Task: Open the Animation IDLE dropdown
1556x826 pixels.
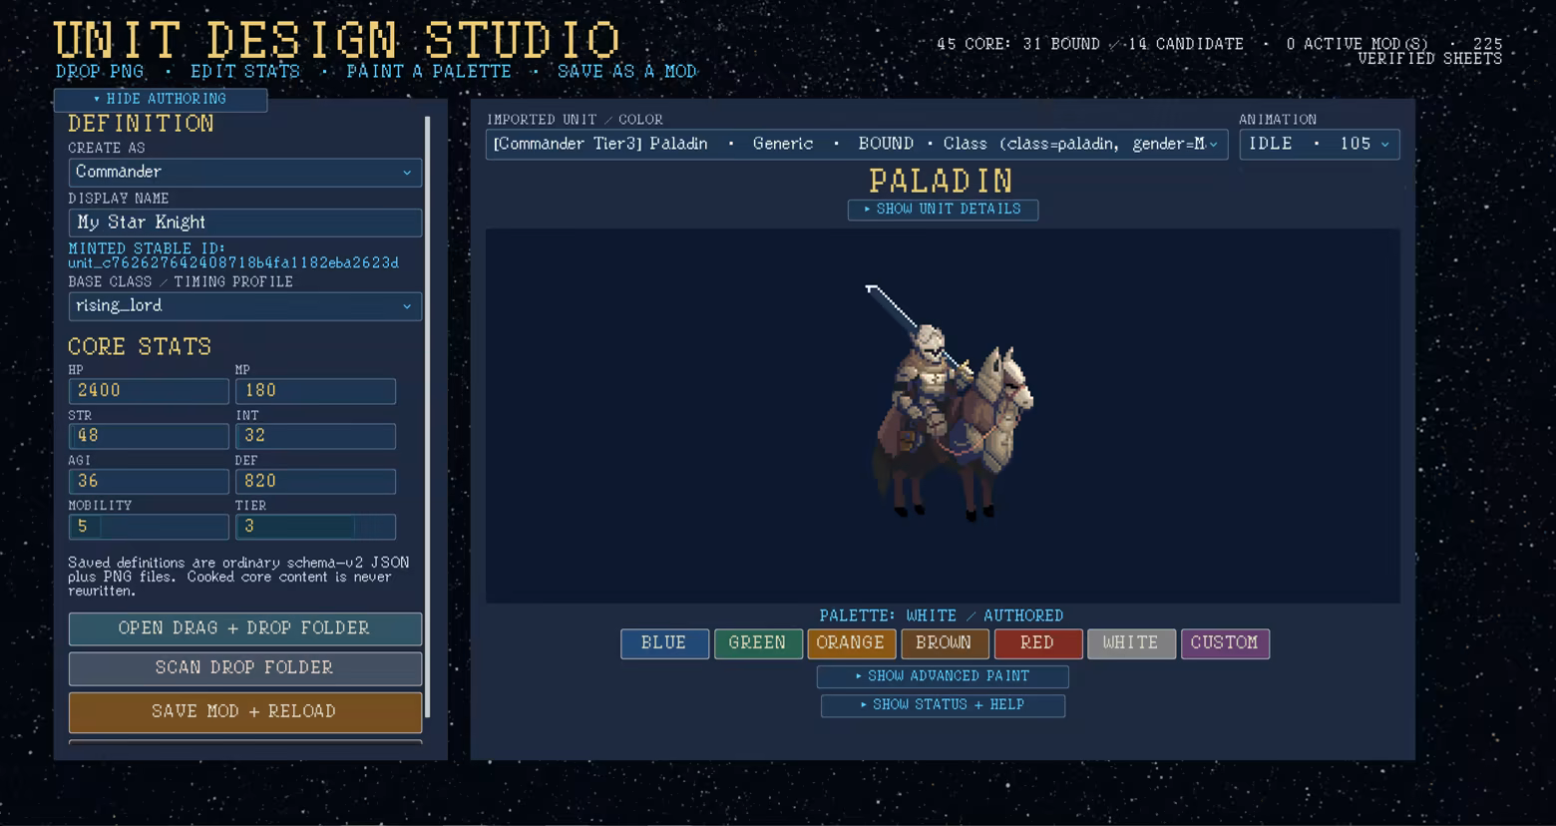Action: 1319,145
